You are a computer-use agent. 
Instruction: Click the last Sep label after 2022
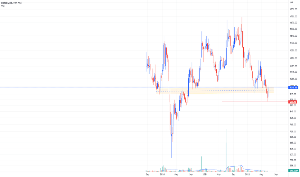coord(276,174)
